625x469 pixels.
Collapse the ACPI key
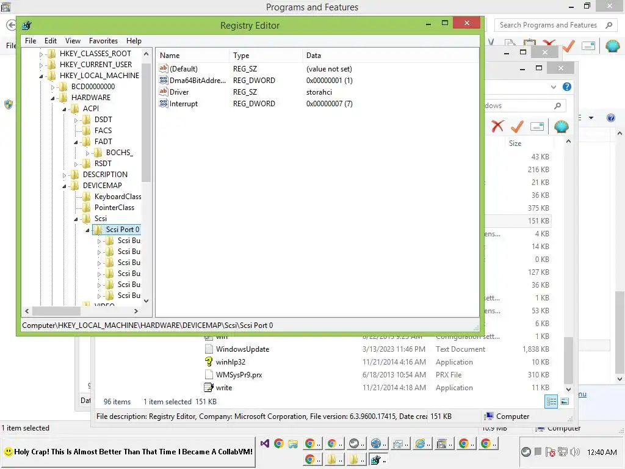64,109
